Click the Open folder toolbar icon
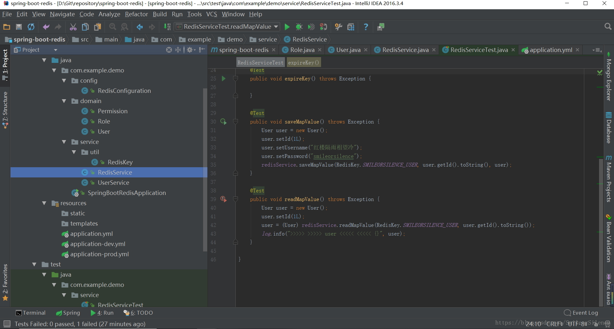614x329 pixels. (x=7, y=27)
